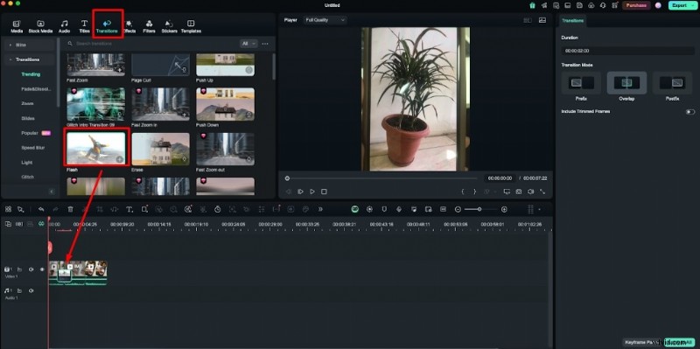Switch to the Filters tab

point(149,26)
